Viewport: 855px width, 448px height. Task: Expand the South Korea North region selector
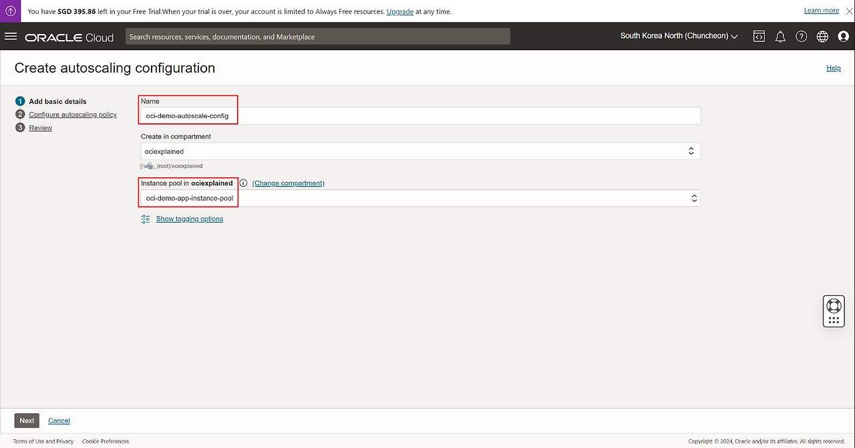click(679, 36)
